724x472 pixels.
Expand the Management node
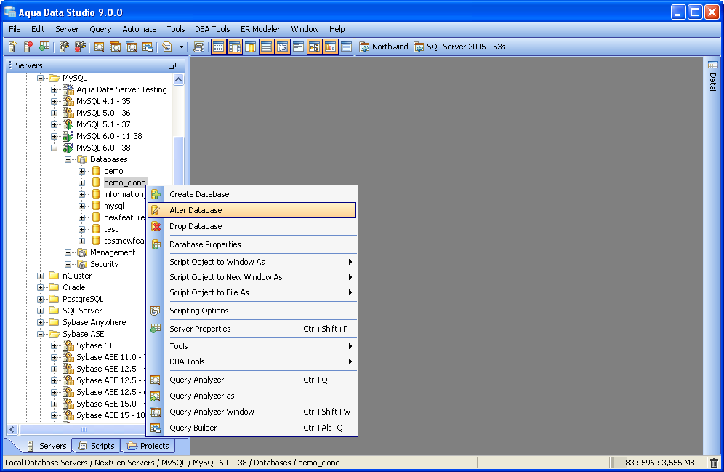[x=68, y=252]
